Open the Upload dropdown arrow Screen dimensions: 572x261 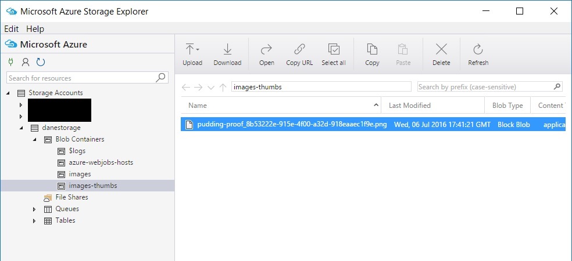coord(198,49)
